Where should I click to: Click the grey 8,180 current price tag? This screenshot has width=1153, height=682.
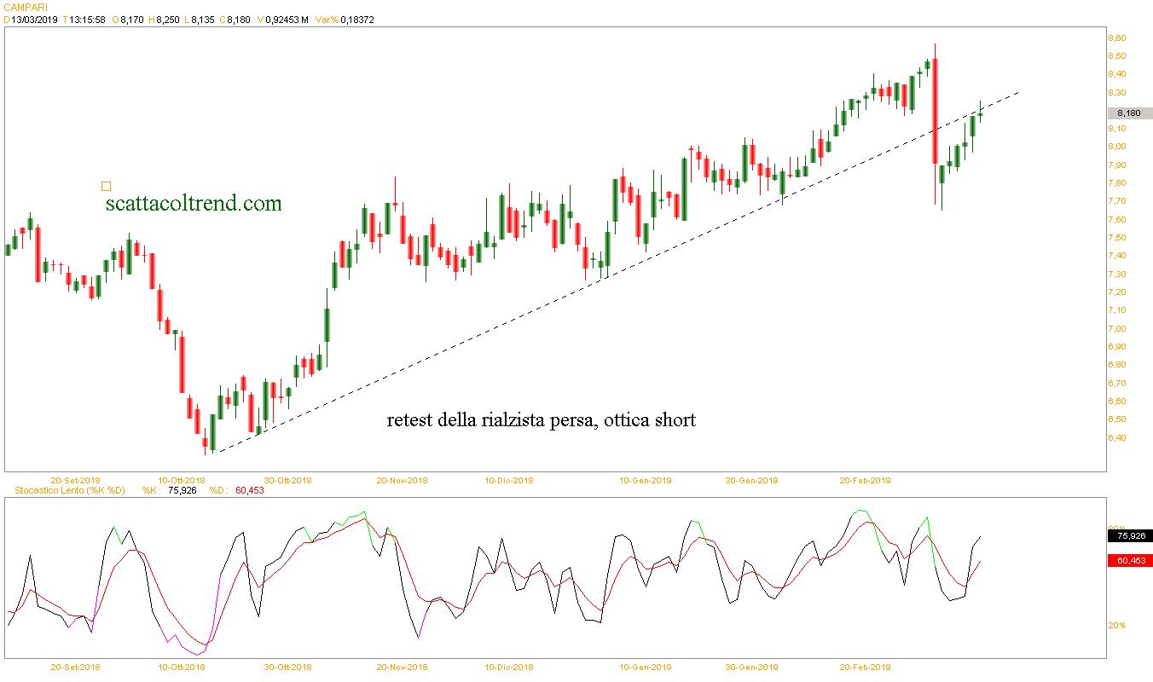(x=1129, y=113)
